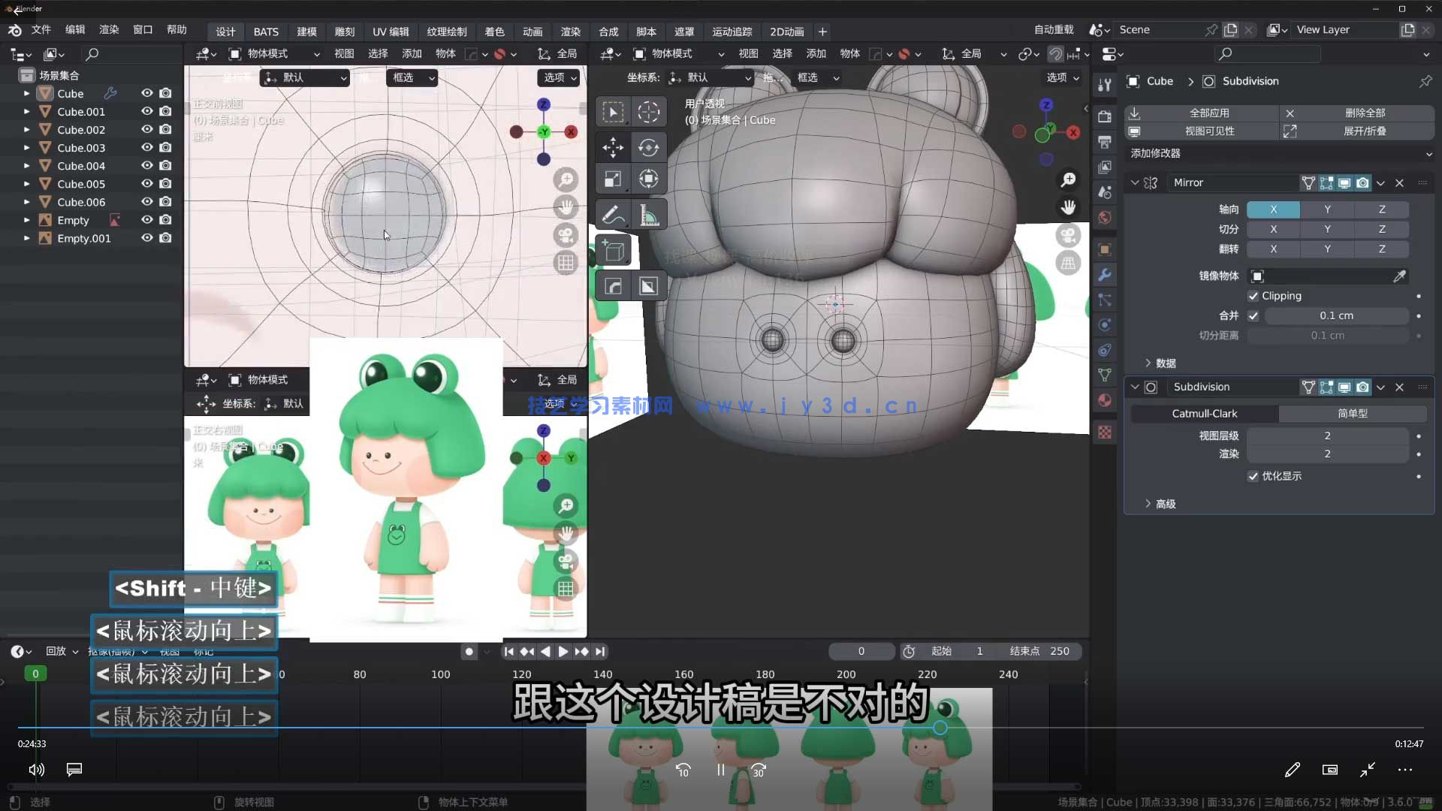Open the Render Properties panel icon
Image resolution: width=1442 pixels, height=811 pixels.
tap(1104, 117)
